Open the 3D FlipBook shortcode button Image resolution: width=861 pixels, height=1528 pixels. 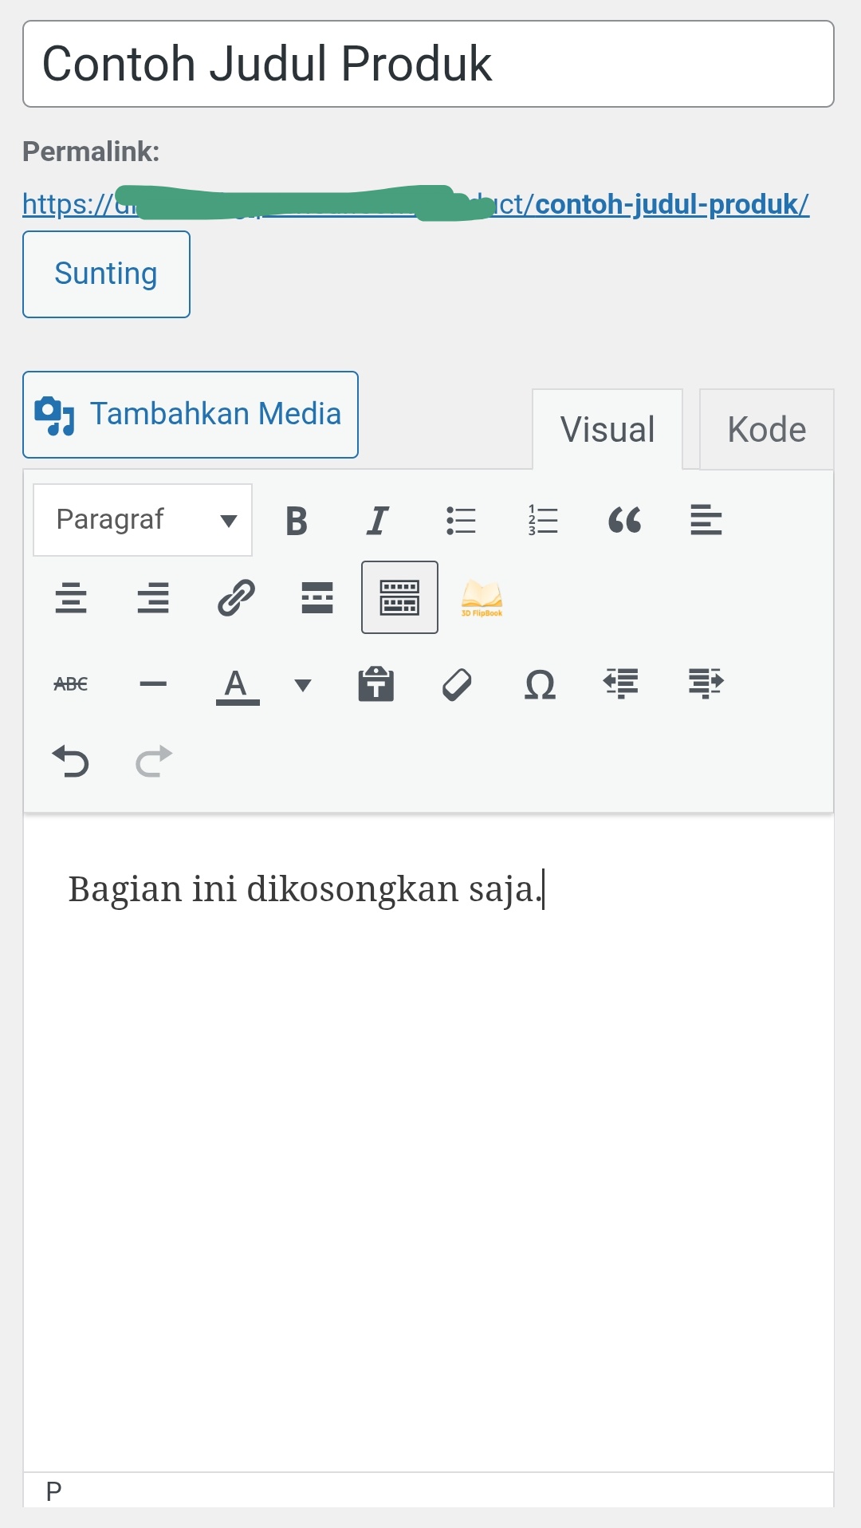[x=482, y=597]
